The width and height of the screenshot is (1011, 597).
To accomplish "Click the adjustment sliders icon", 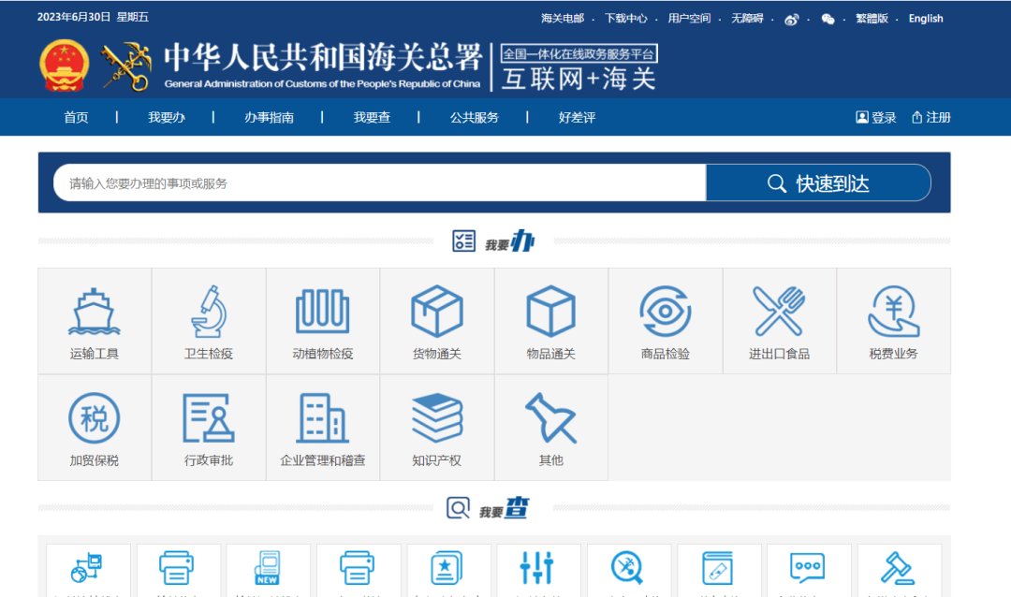I will pos(536,568).
